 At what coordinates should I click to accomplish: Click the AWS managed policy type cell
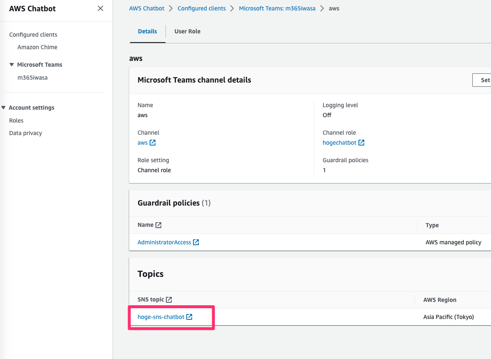(x=453, y=242)
